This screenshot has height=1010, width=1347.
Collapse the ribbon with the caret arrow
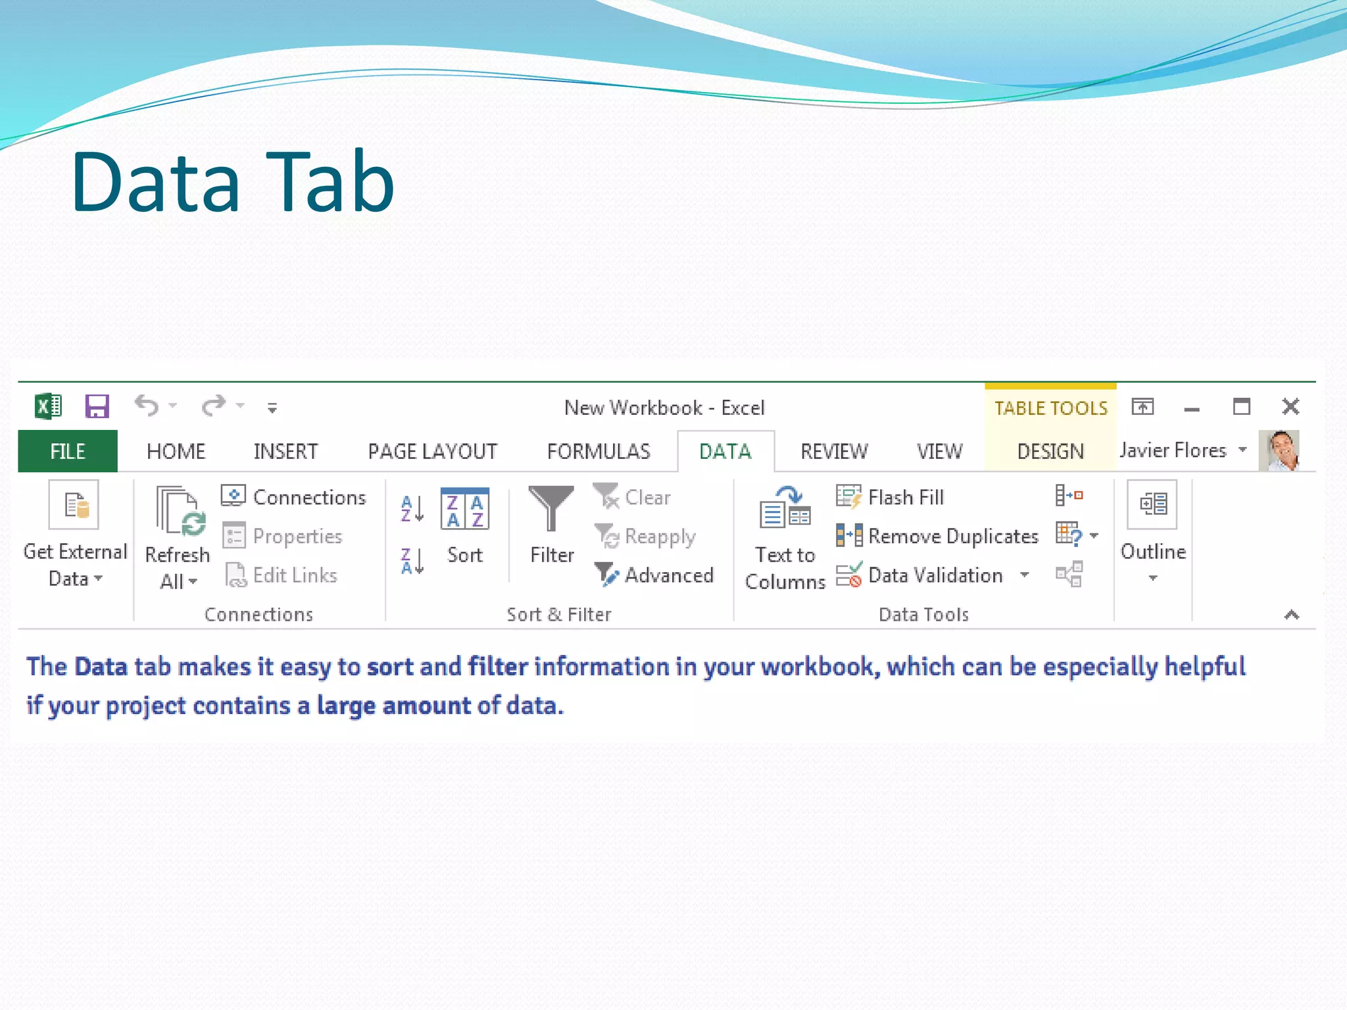tap(1291, 614)
